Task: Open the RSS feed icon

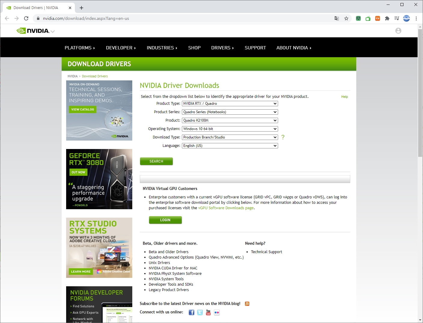Action: point(247,304)
